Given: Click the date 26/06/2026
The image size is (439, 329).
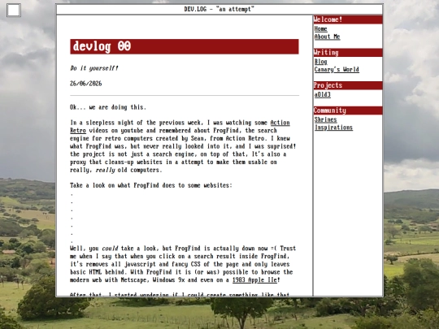Looking at the screenshot, I should [85, 84].
